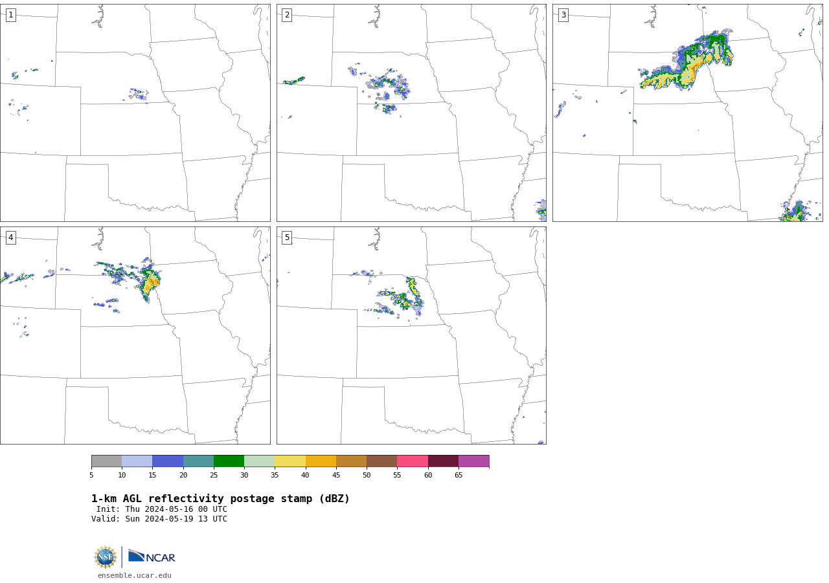
Task: Click the ensemble.ucar.edu text
Action: pyautogui.click(x=135, y=575)
